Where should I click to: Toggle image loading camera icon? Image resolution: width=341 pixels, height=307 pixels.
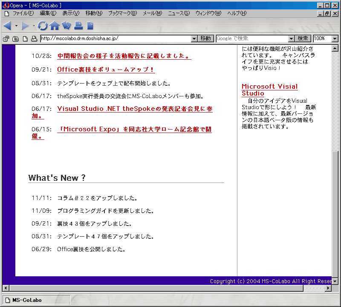pyautogui.click(x=15, y=39)
